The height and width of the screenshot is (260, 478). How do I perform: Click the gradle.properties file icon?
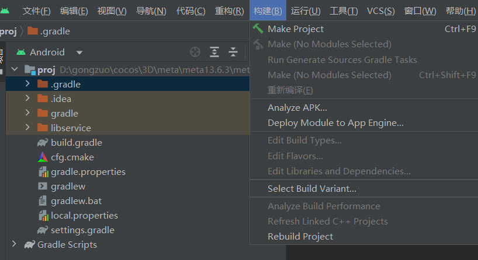[x=42, y=171]
